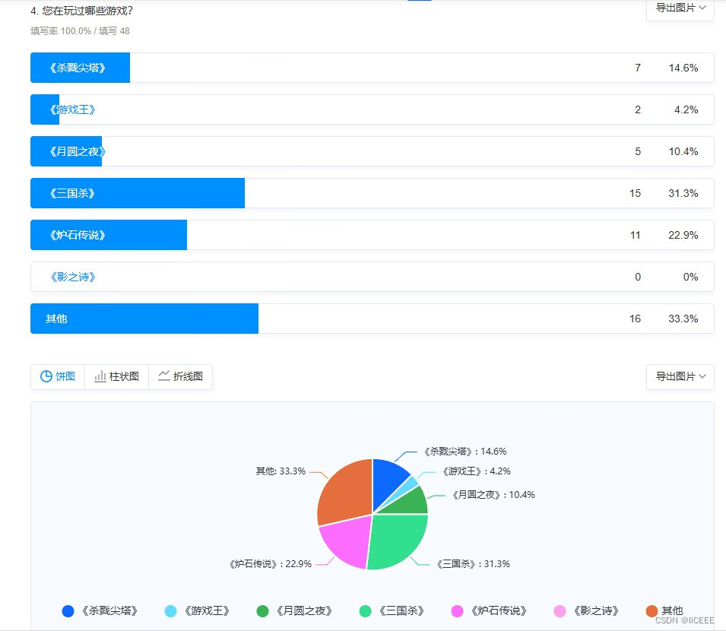Click the 《月圆之夜》 legend label
This screenshot has width=726, height=631.
[304, 611]
